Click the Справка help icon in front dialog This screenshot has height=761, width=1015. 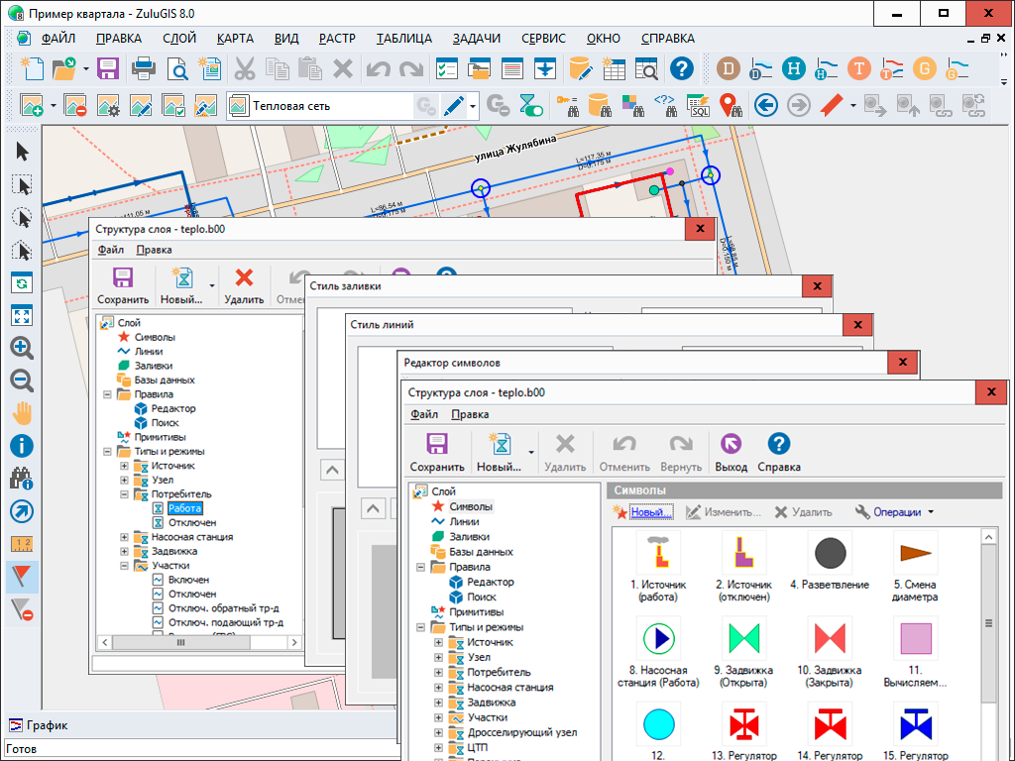point(779,444)
